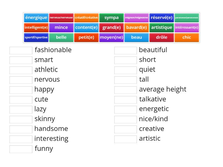Click the 'sportif/sportive' tile

(36, 38)
